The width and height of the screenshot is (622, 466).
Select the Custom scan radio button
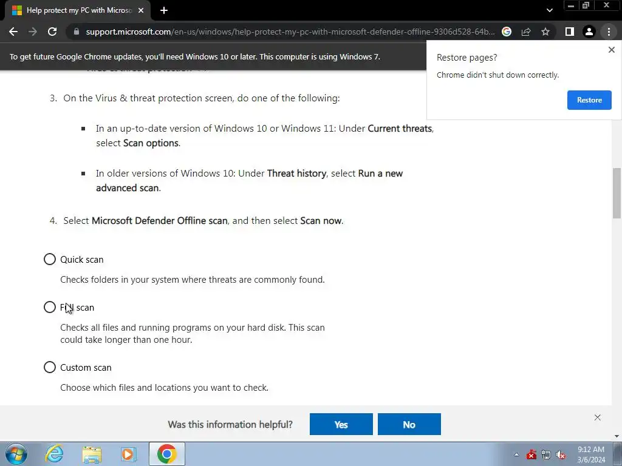[x=50, y=367]
